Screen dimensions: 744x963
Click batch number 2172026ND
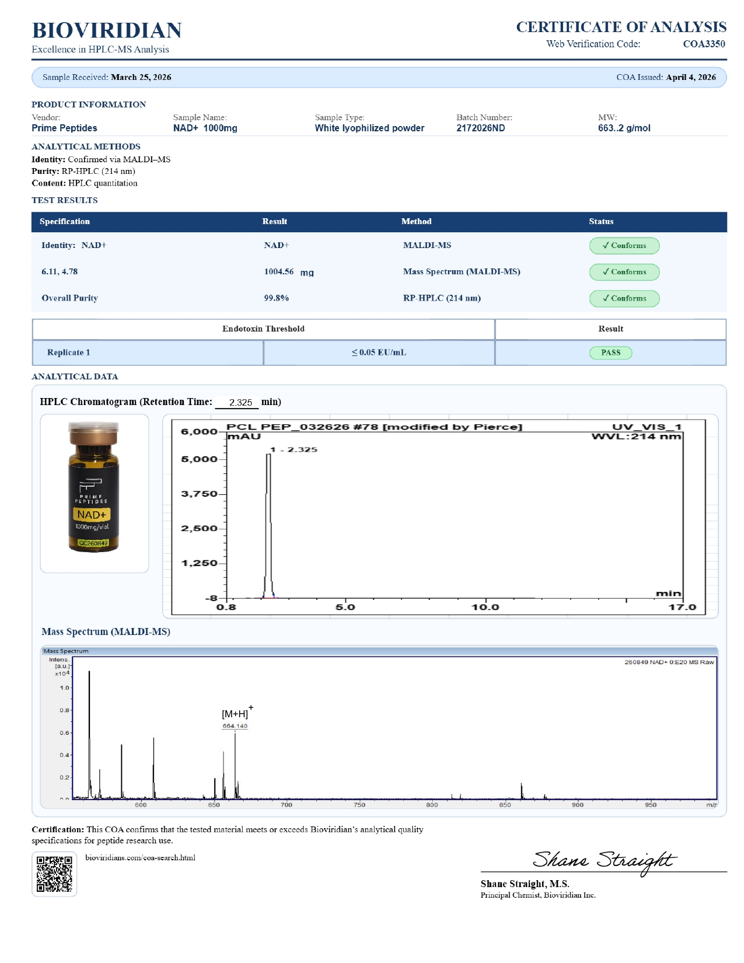click(481, 128)
